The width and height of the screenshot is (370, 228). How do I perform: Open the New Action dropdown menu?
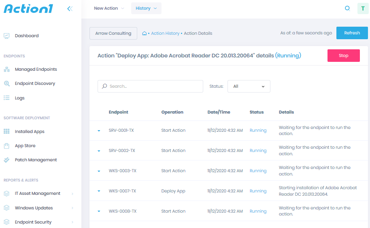[x=109, y=8]
